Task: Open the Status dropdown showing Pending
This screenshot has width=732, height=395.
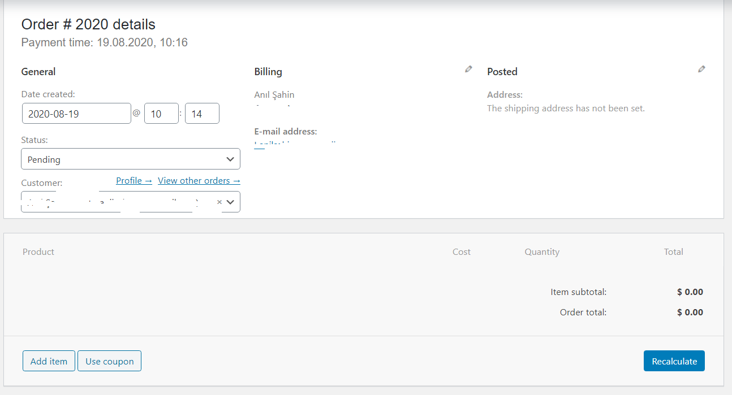Action: click(130, 159)
